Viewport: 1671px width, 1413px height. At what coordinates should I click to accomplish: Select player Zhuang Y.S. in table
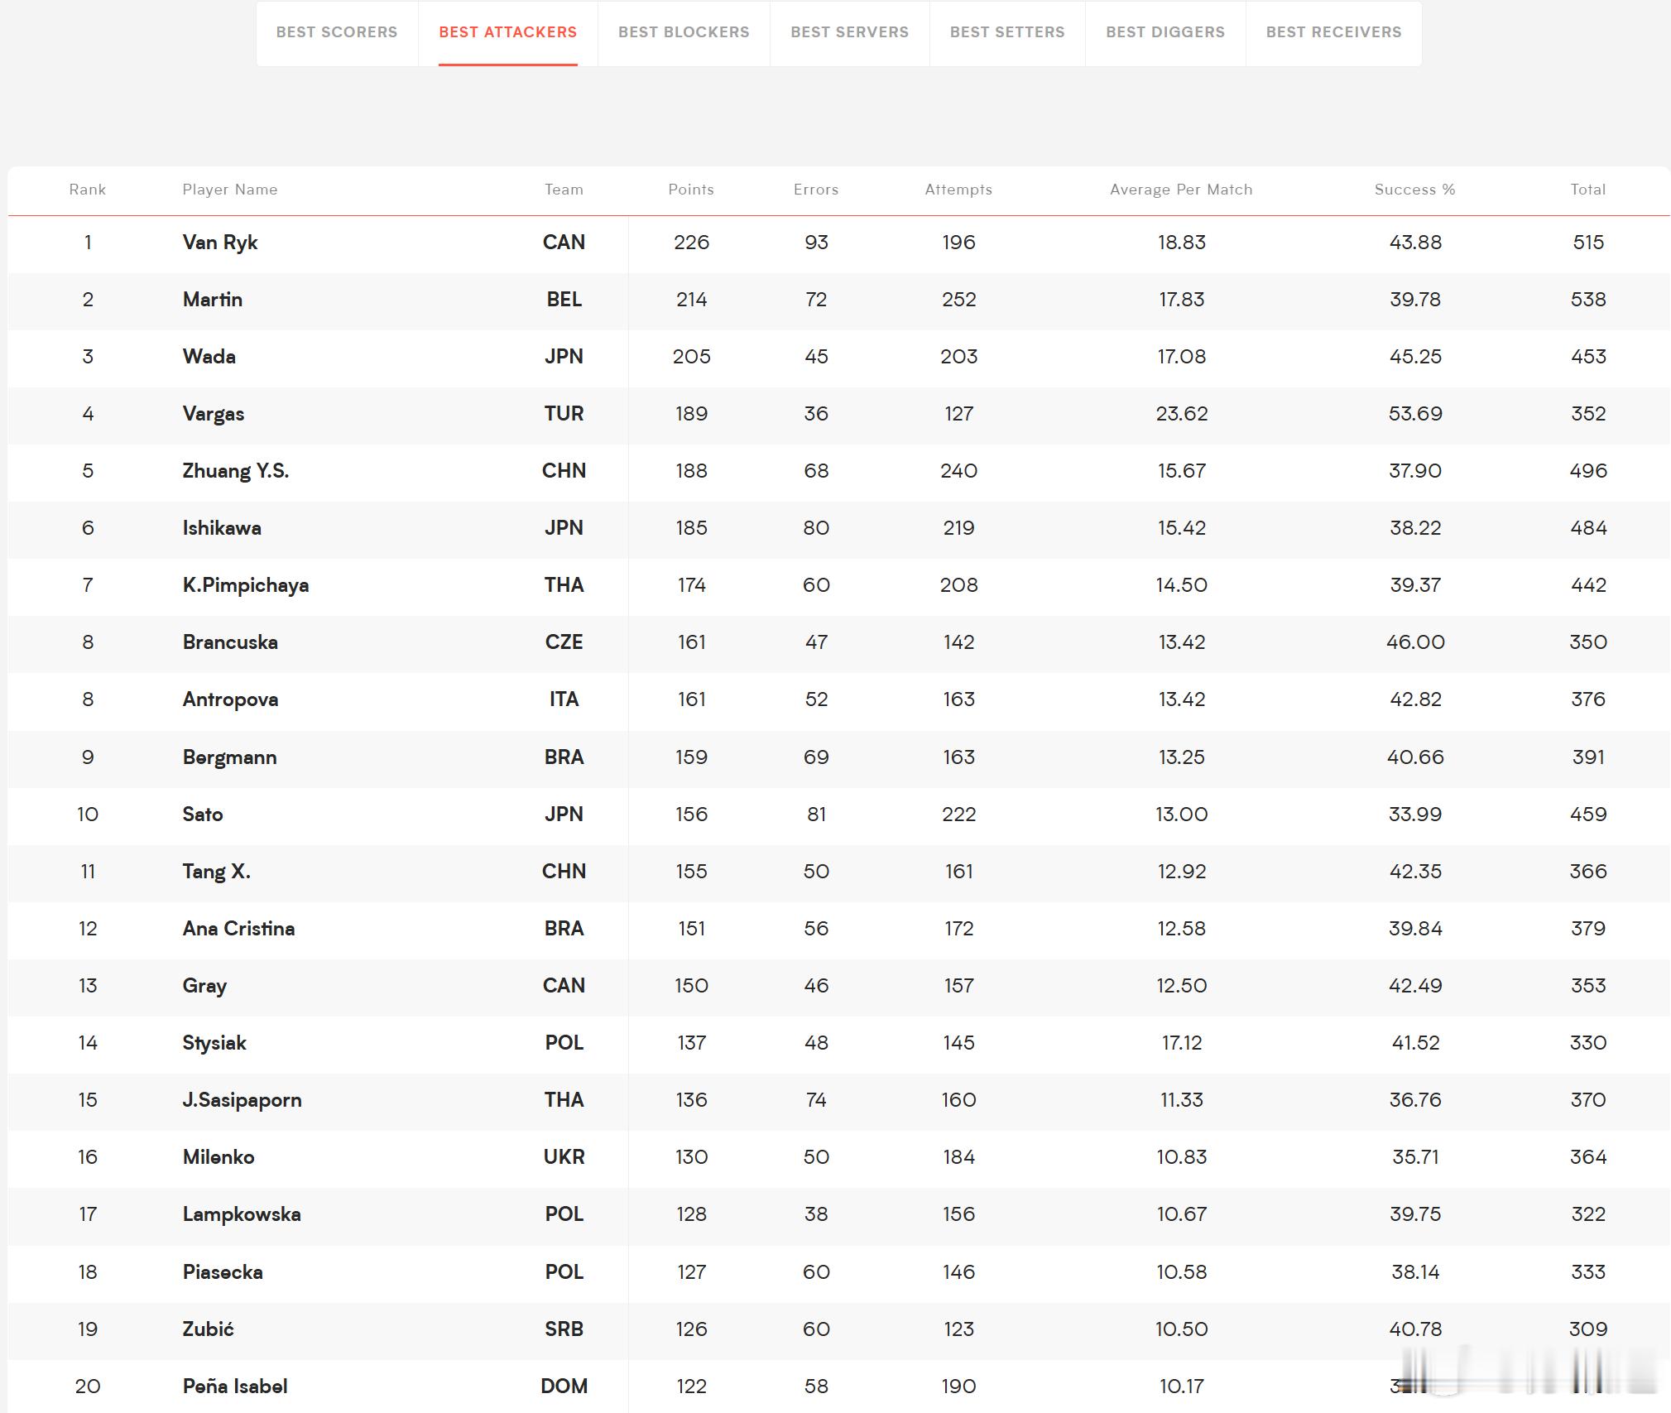click(x=236, y=471)
